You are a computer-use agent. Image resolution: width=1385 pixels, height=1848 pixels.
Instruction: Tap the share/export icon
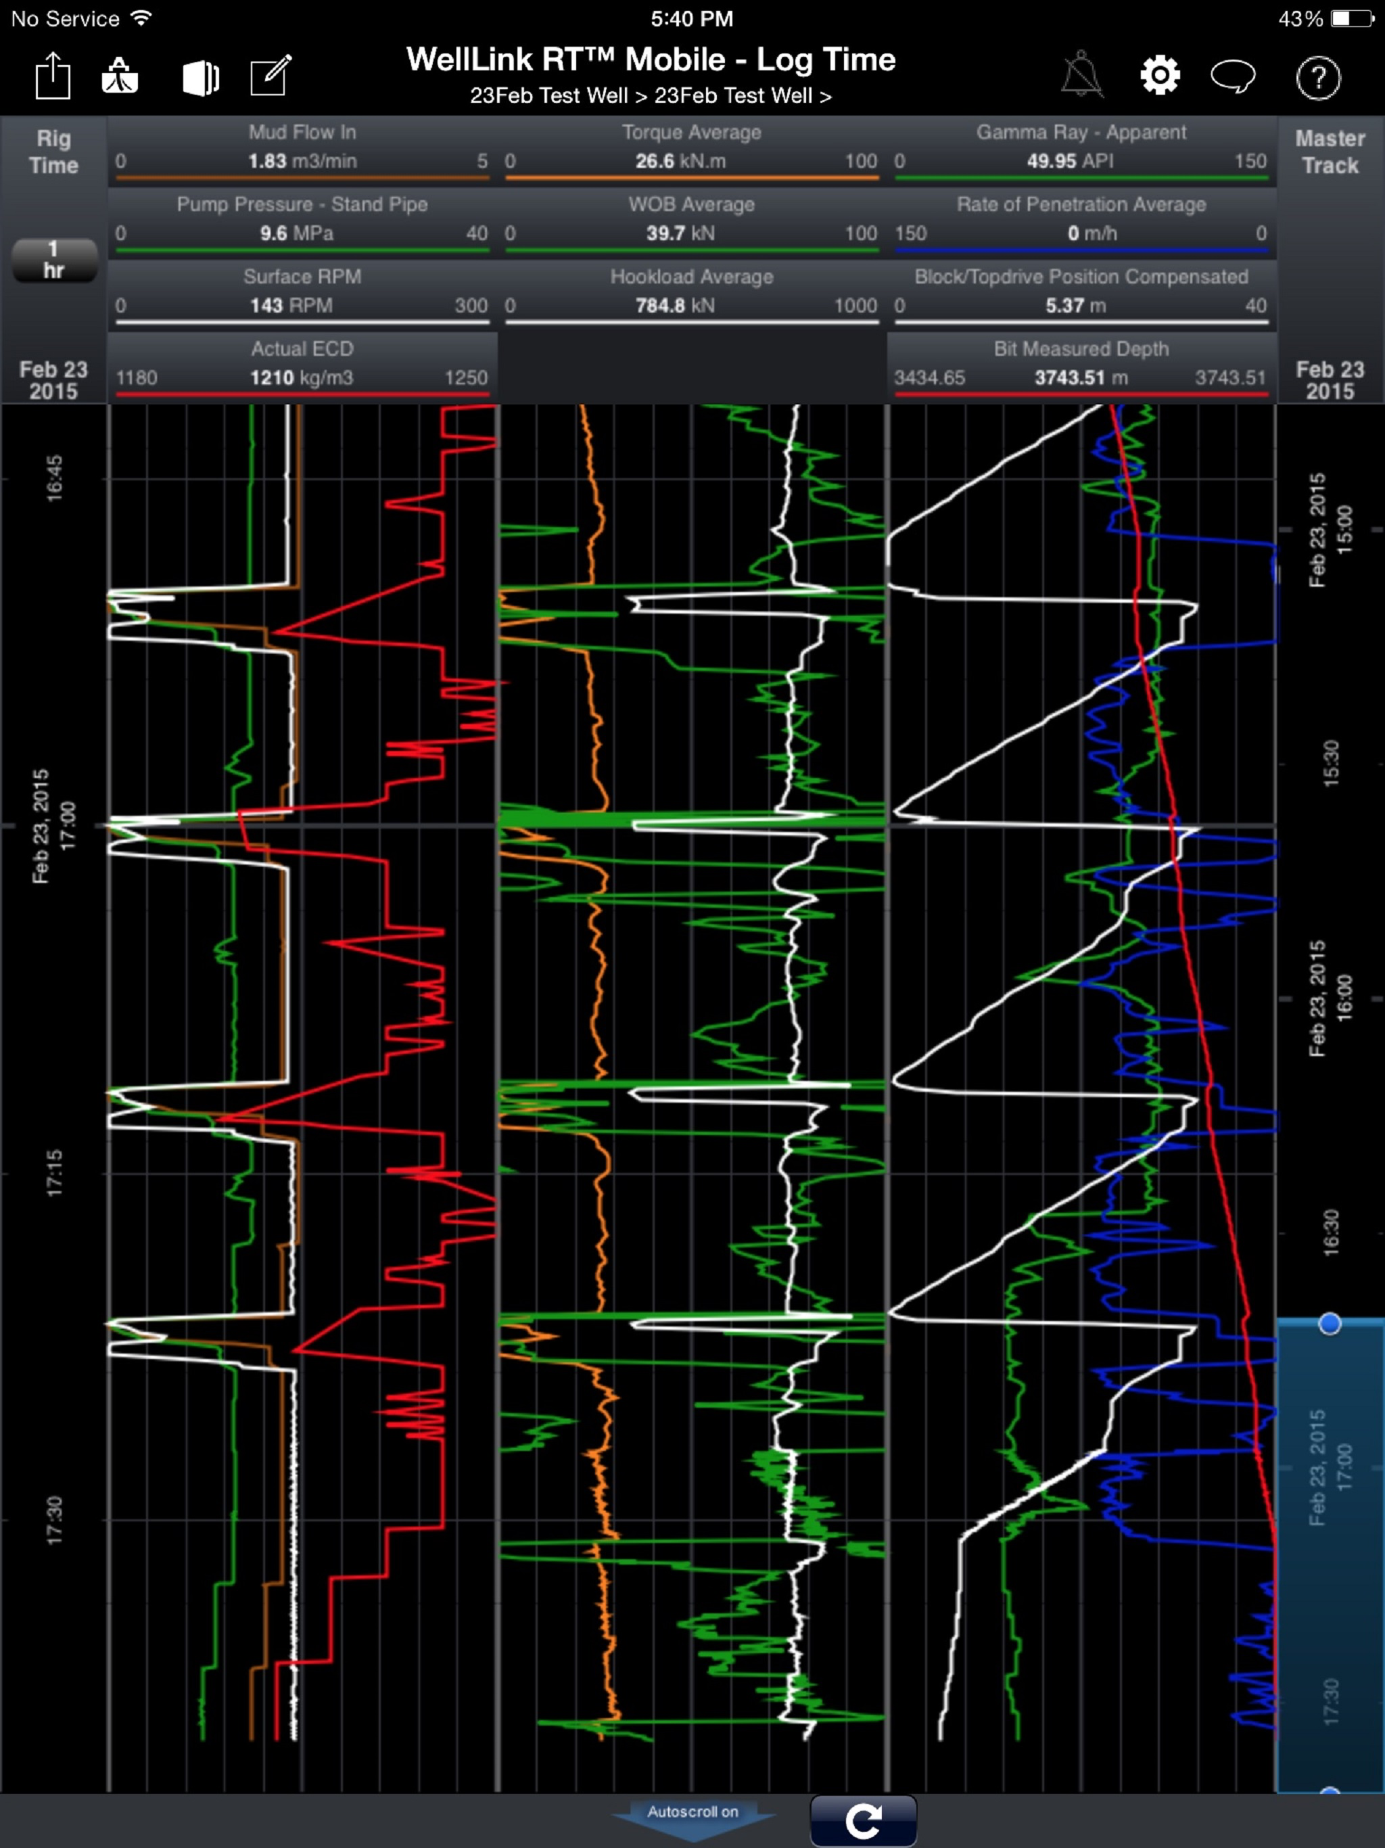click(53, 76)
